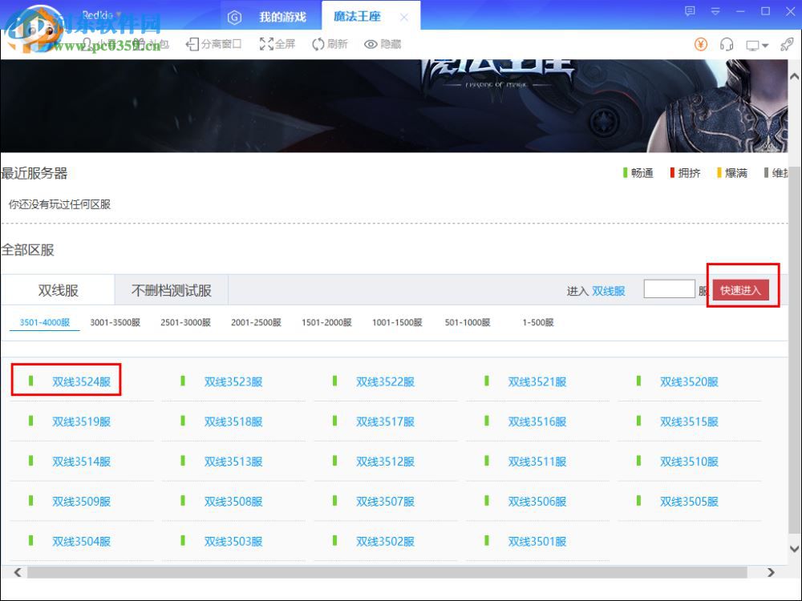Viewport: 802px width, 601px height.
Task: Join server 双线3501服
Action: [537, 541]
